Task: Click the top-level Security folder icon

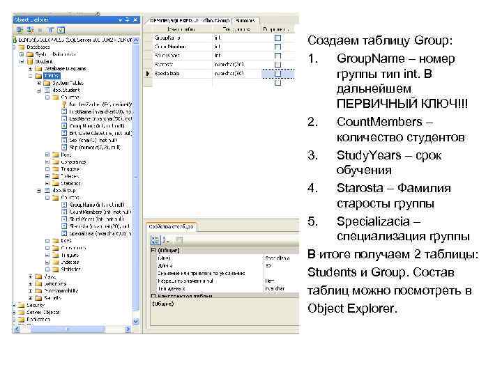Action: click(22, 306)
